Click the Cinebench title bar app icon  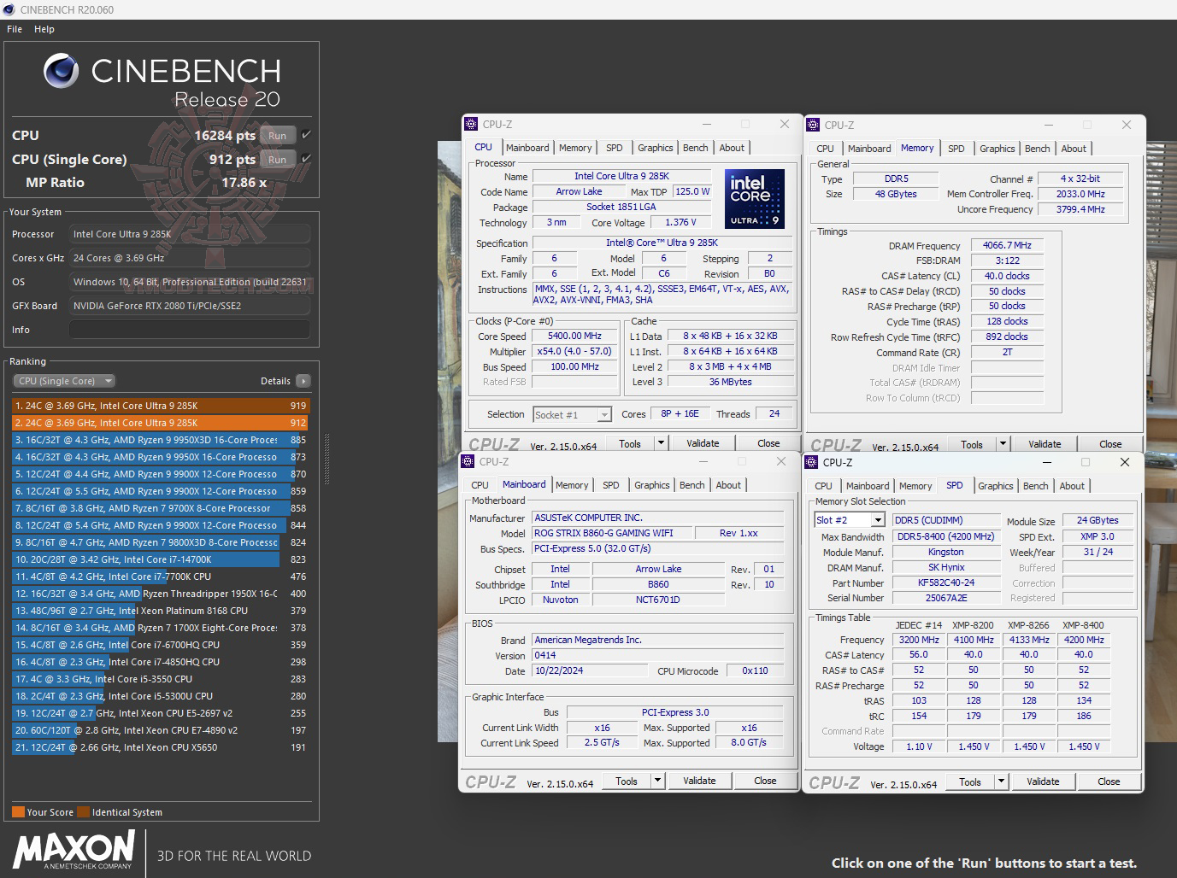9,9
